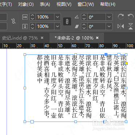
Task: Open the 表(A) menu
Action: pos(45,4)
